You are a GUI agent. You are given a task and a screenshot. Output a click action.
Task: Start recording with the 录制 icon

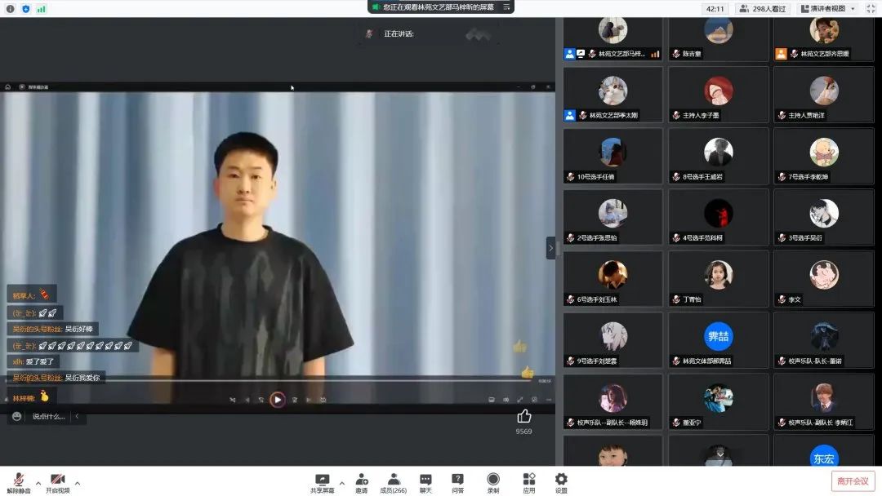coord(493,479)
